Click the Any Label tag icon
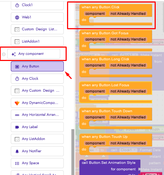Viewport: 164px width, 175px height. pos(17,127)
